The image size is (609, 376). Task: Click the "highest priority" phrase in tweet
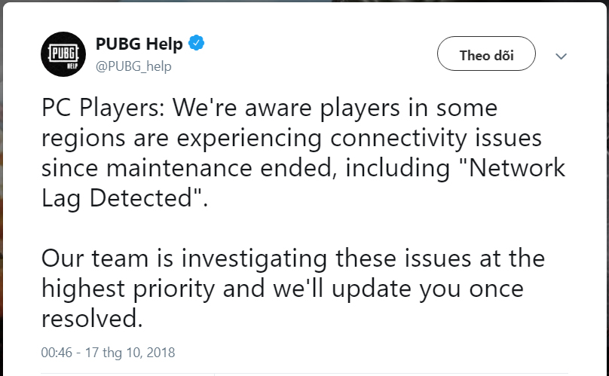128,289
